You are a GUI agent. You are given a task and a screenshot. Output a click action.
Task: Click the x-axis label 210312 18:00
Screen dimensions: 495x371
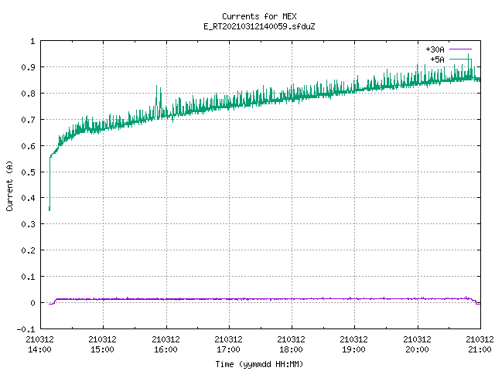pyautogui.click(x=291, y=344)
